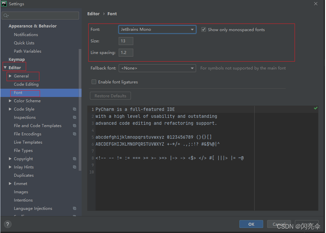Screen dimensions: 326x233
Task: Select the Keymap settings category
Action: 17,60
